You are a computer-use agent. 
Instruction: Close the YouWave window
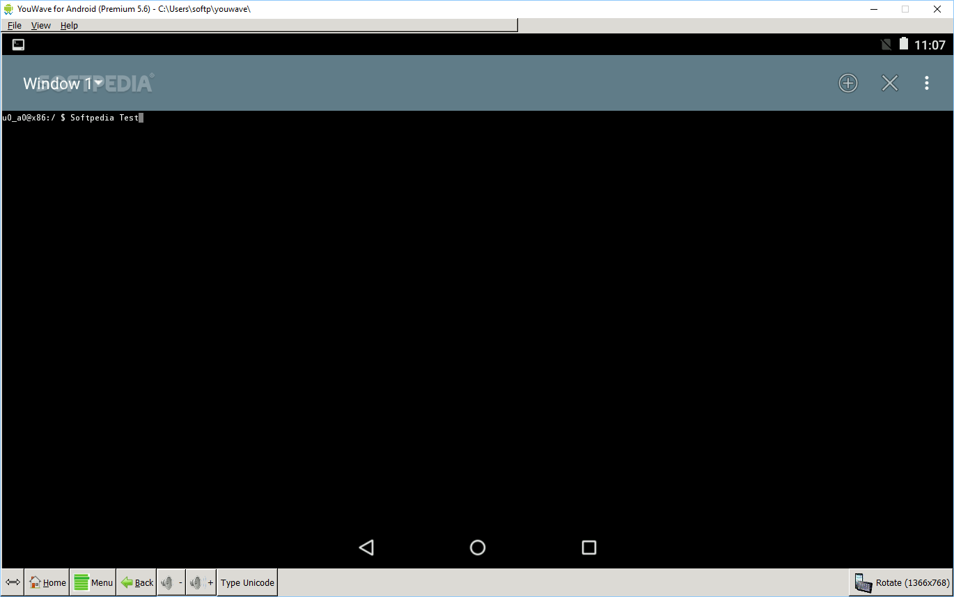[937, 9]
